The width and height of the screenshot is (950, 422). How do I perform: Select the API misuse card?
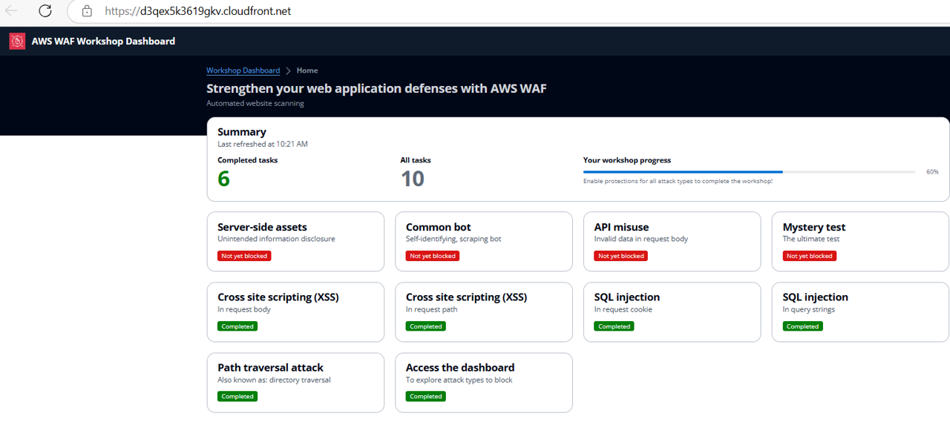(x=672, y=241)
